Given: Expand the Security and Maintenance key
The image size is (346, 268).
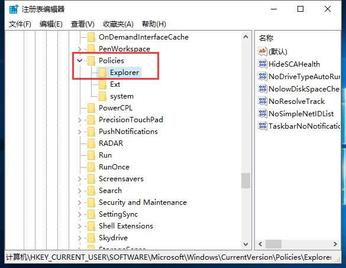Looking at the screenshot, I should [79, 202].
